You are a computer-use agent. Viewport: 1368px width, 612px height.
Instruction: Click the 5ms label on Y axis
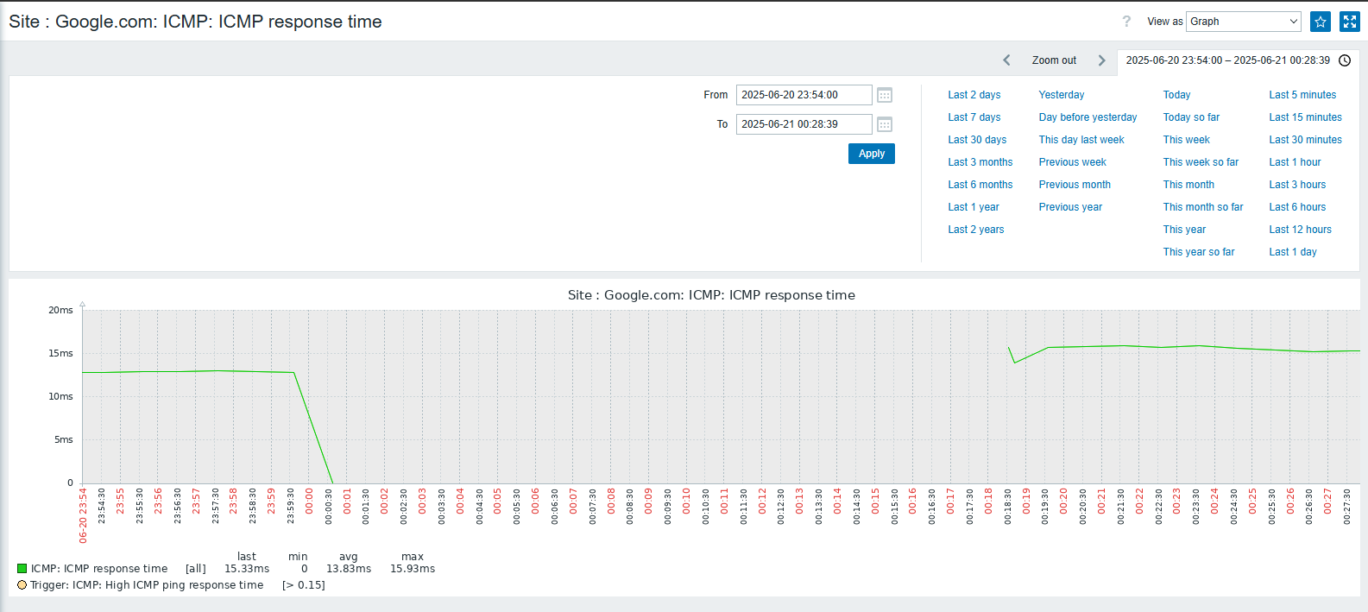(x=64, y=439)
